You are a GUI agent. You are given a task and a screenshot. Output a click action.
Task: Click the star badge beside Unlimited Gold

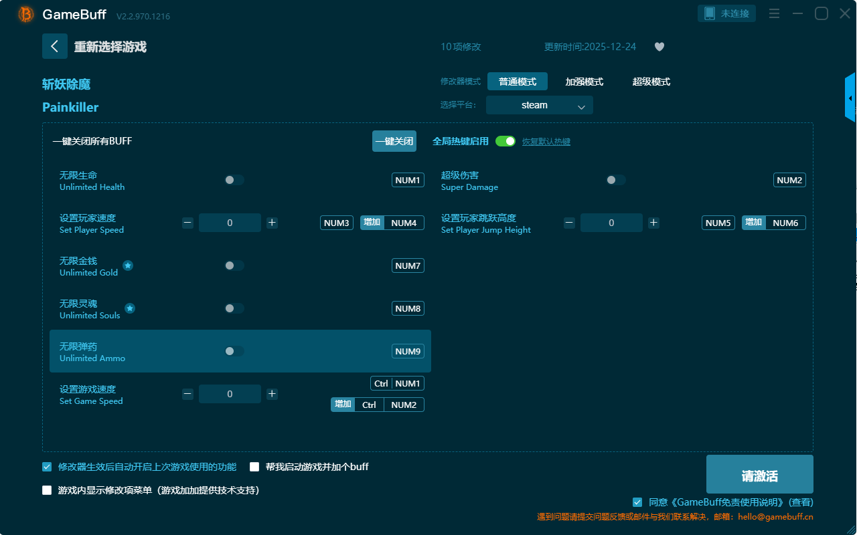tap(128, 265)
